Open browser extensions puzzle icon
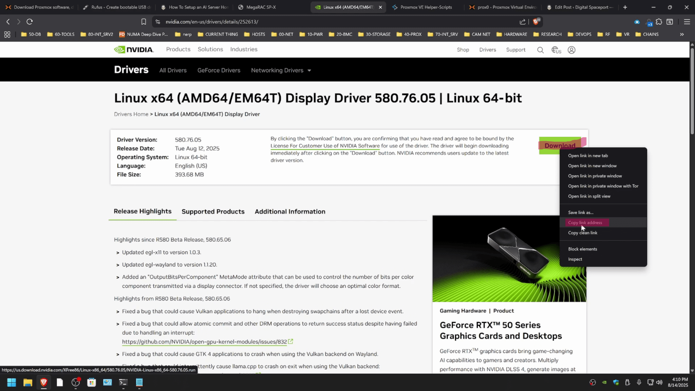 click(659, 22)
